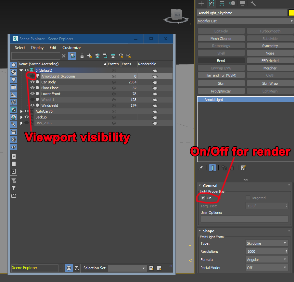The width and height of the screenshot is (294, 282).
Task: Open the Customize menu
Action: click(x=71, y=48)
